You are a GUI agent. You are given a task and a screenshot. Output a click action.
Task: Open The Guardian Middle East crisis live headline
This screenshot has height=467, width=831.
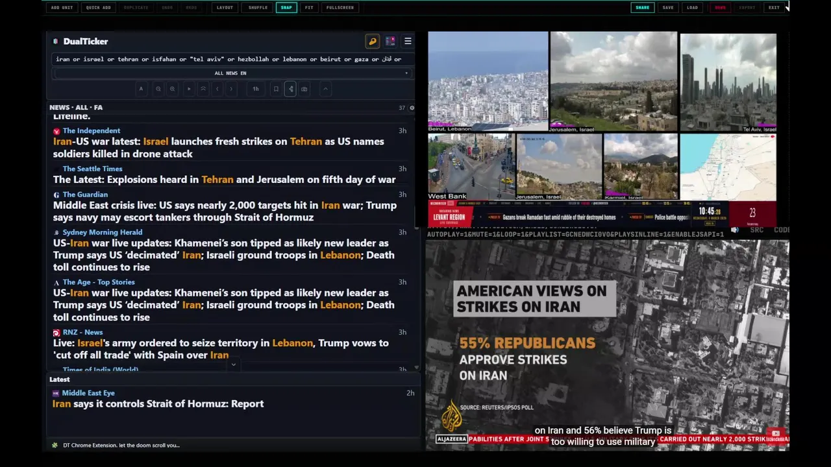click(x=225, y=211)
